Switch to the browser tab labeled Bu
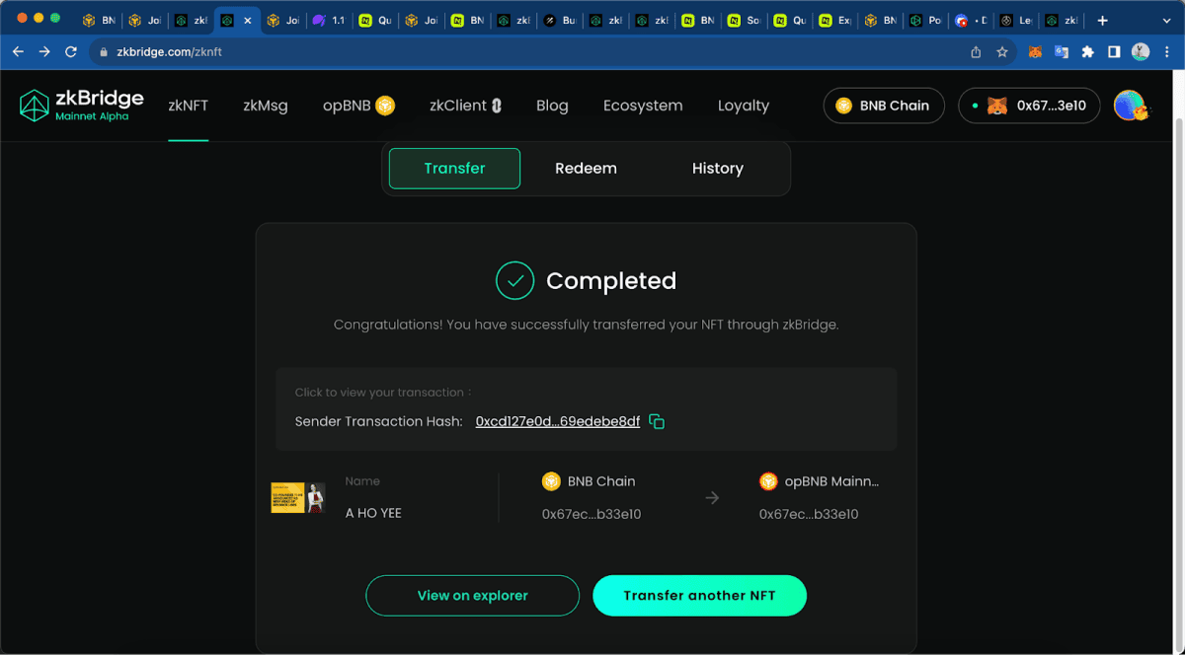Viewport: 1185px width, 655px height. pos(560,20)
